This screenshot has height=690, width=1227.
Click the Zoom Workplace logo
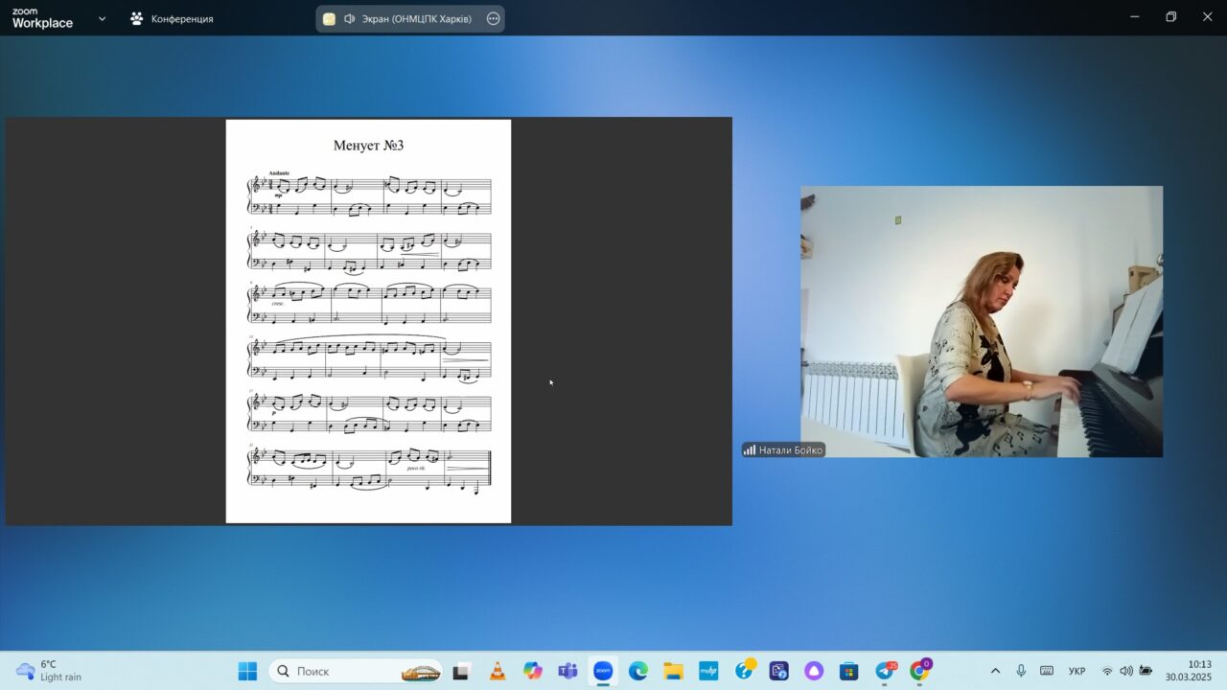[x=42, y=18]
